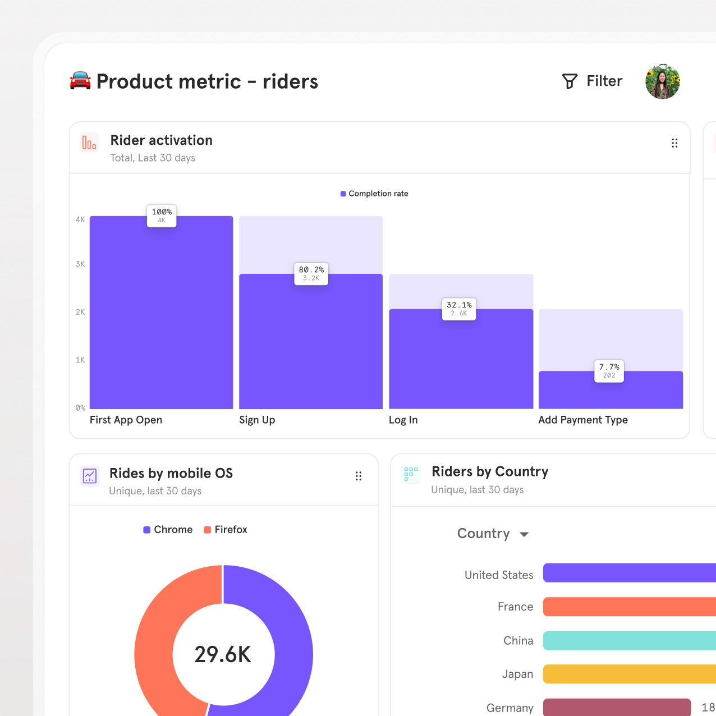Click the Riders by Country heading
Screen dimensions: 716x716
point(490,472)
